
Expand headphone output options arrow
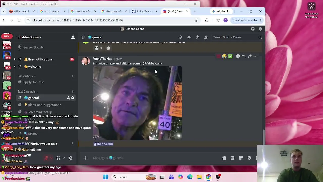(x=63, y=158)
